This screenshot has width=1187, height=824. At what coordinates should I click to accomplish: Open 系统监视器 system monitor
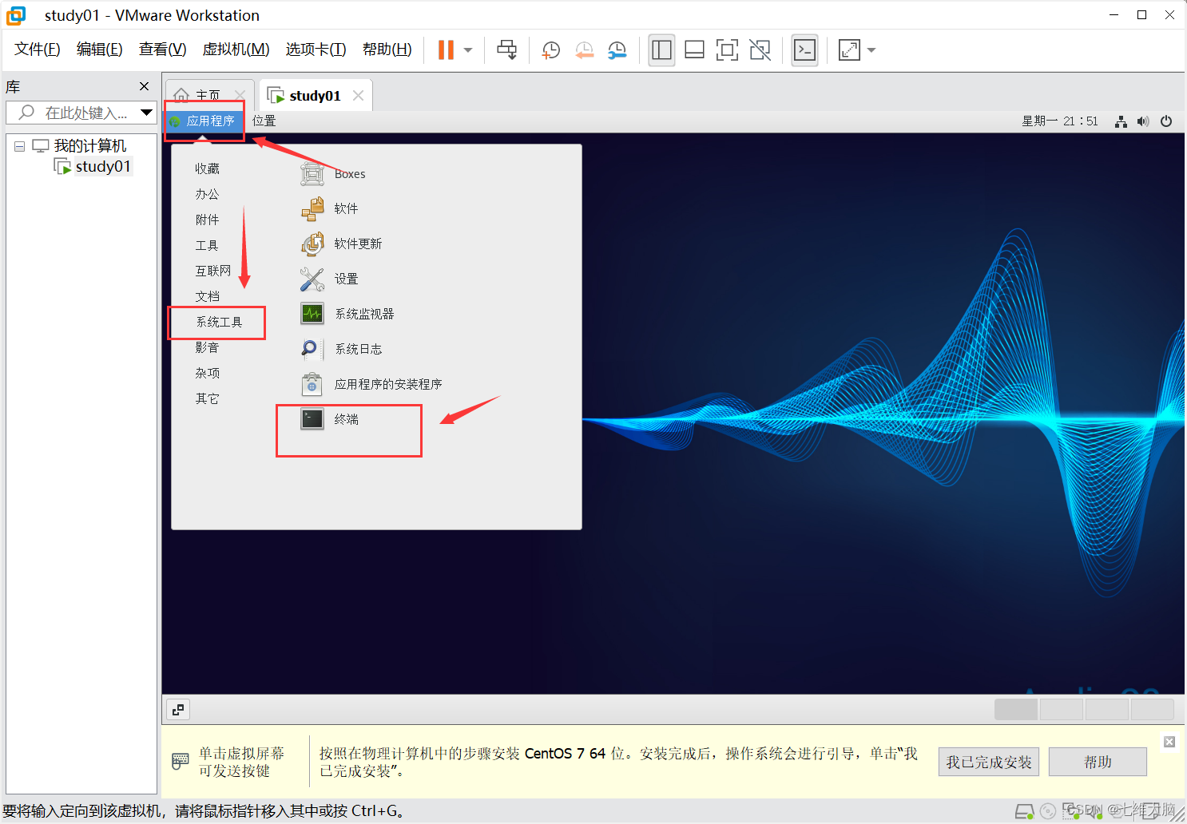347,314
